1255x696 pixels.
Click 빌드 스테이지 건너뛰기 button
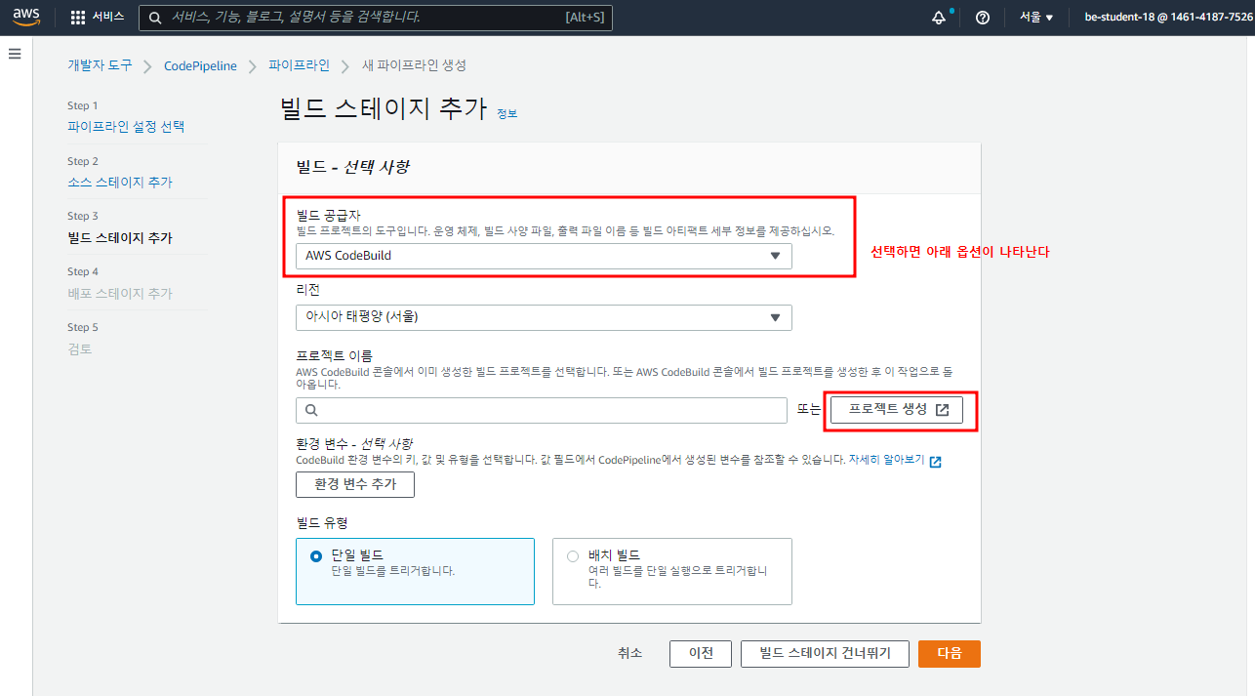click(x=825, y=654)
